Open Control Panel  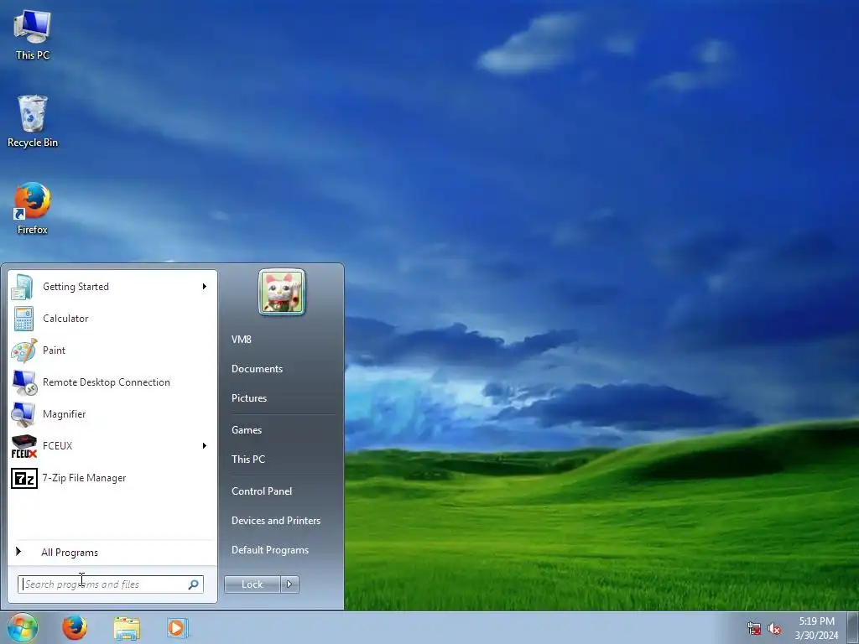pos(262,491)
